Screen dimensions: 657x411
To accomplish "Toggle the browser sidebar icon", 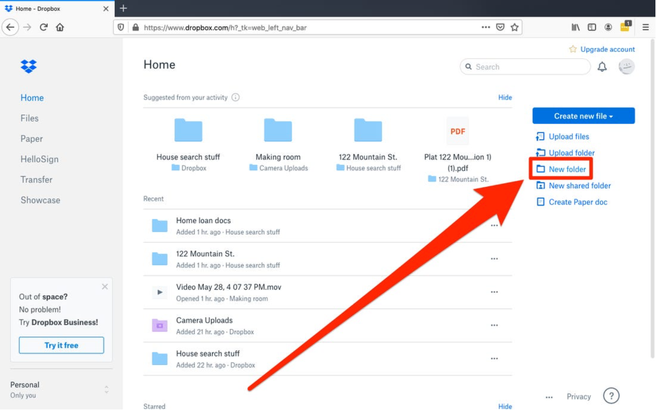I will tap(592, 27).
